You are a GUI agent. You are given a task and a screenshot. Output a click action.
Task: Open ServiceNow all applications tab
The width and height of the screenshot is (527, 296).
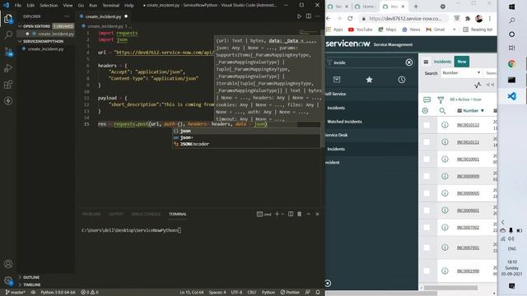pos(337,80)
